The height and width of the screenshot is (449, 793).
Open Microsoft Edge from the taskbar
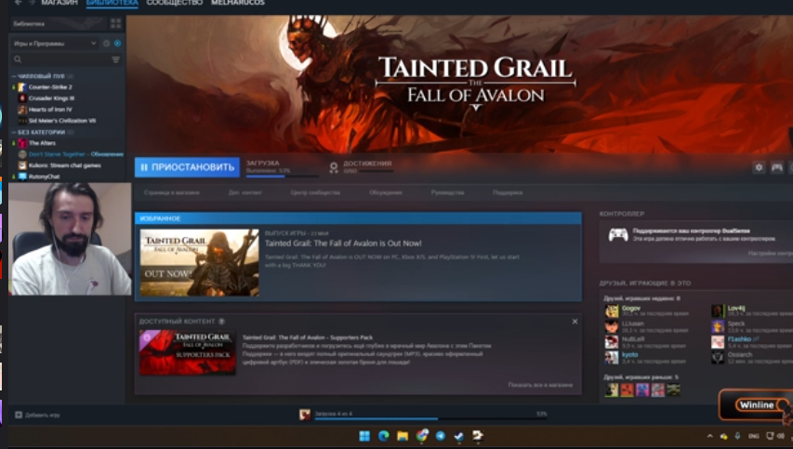tap(383, 436)
